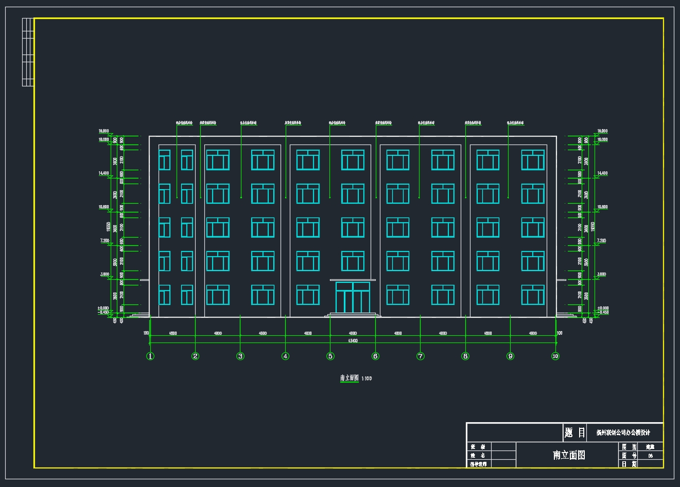Click the project name text in title block
The image size is (680, 487).
623,432
